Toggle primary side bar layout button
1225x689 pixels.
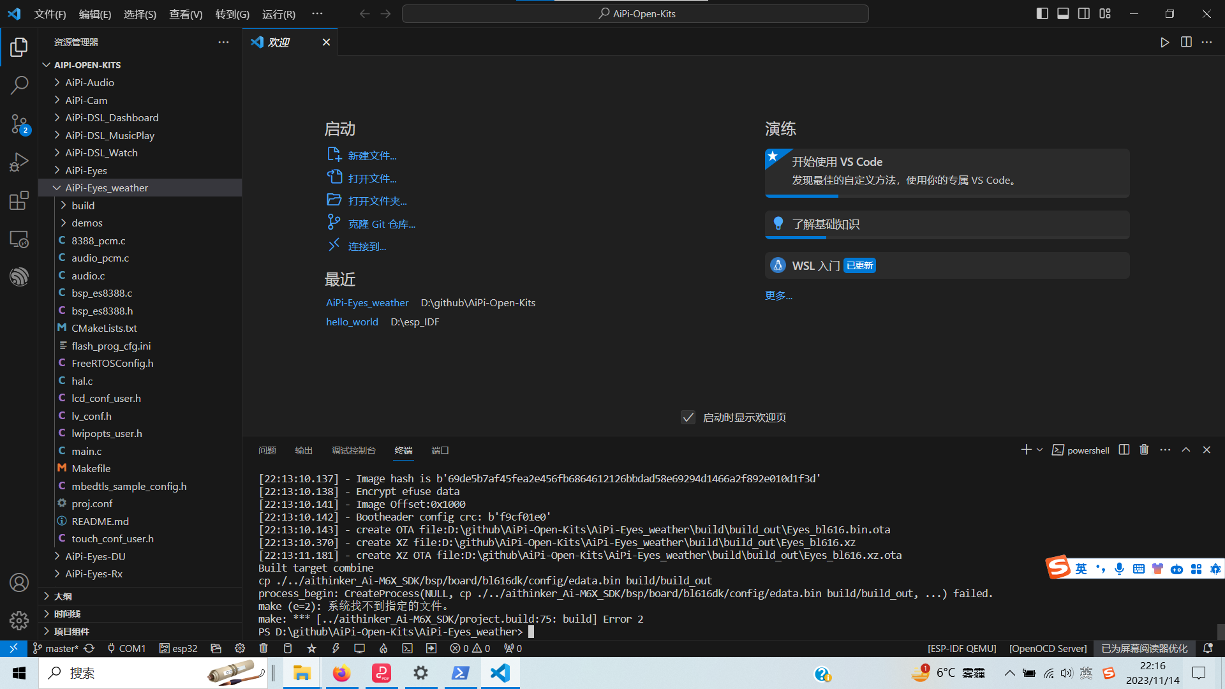pos(1042,13)
